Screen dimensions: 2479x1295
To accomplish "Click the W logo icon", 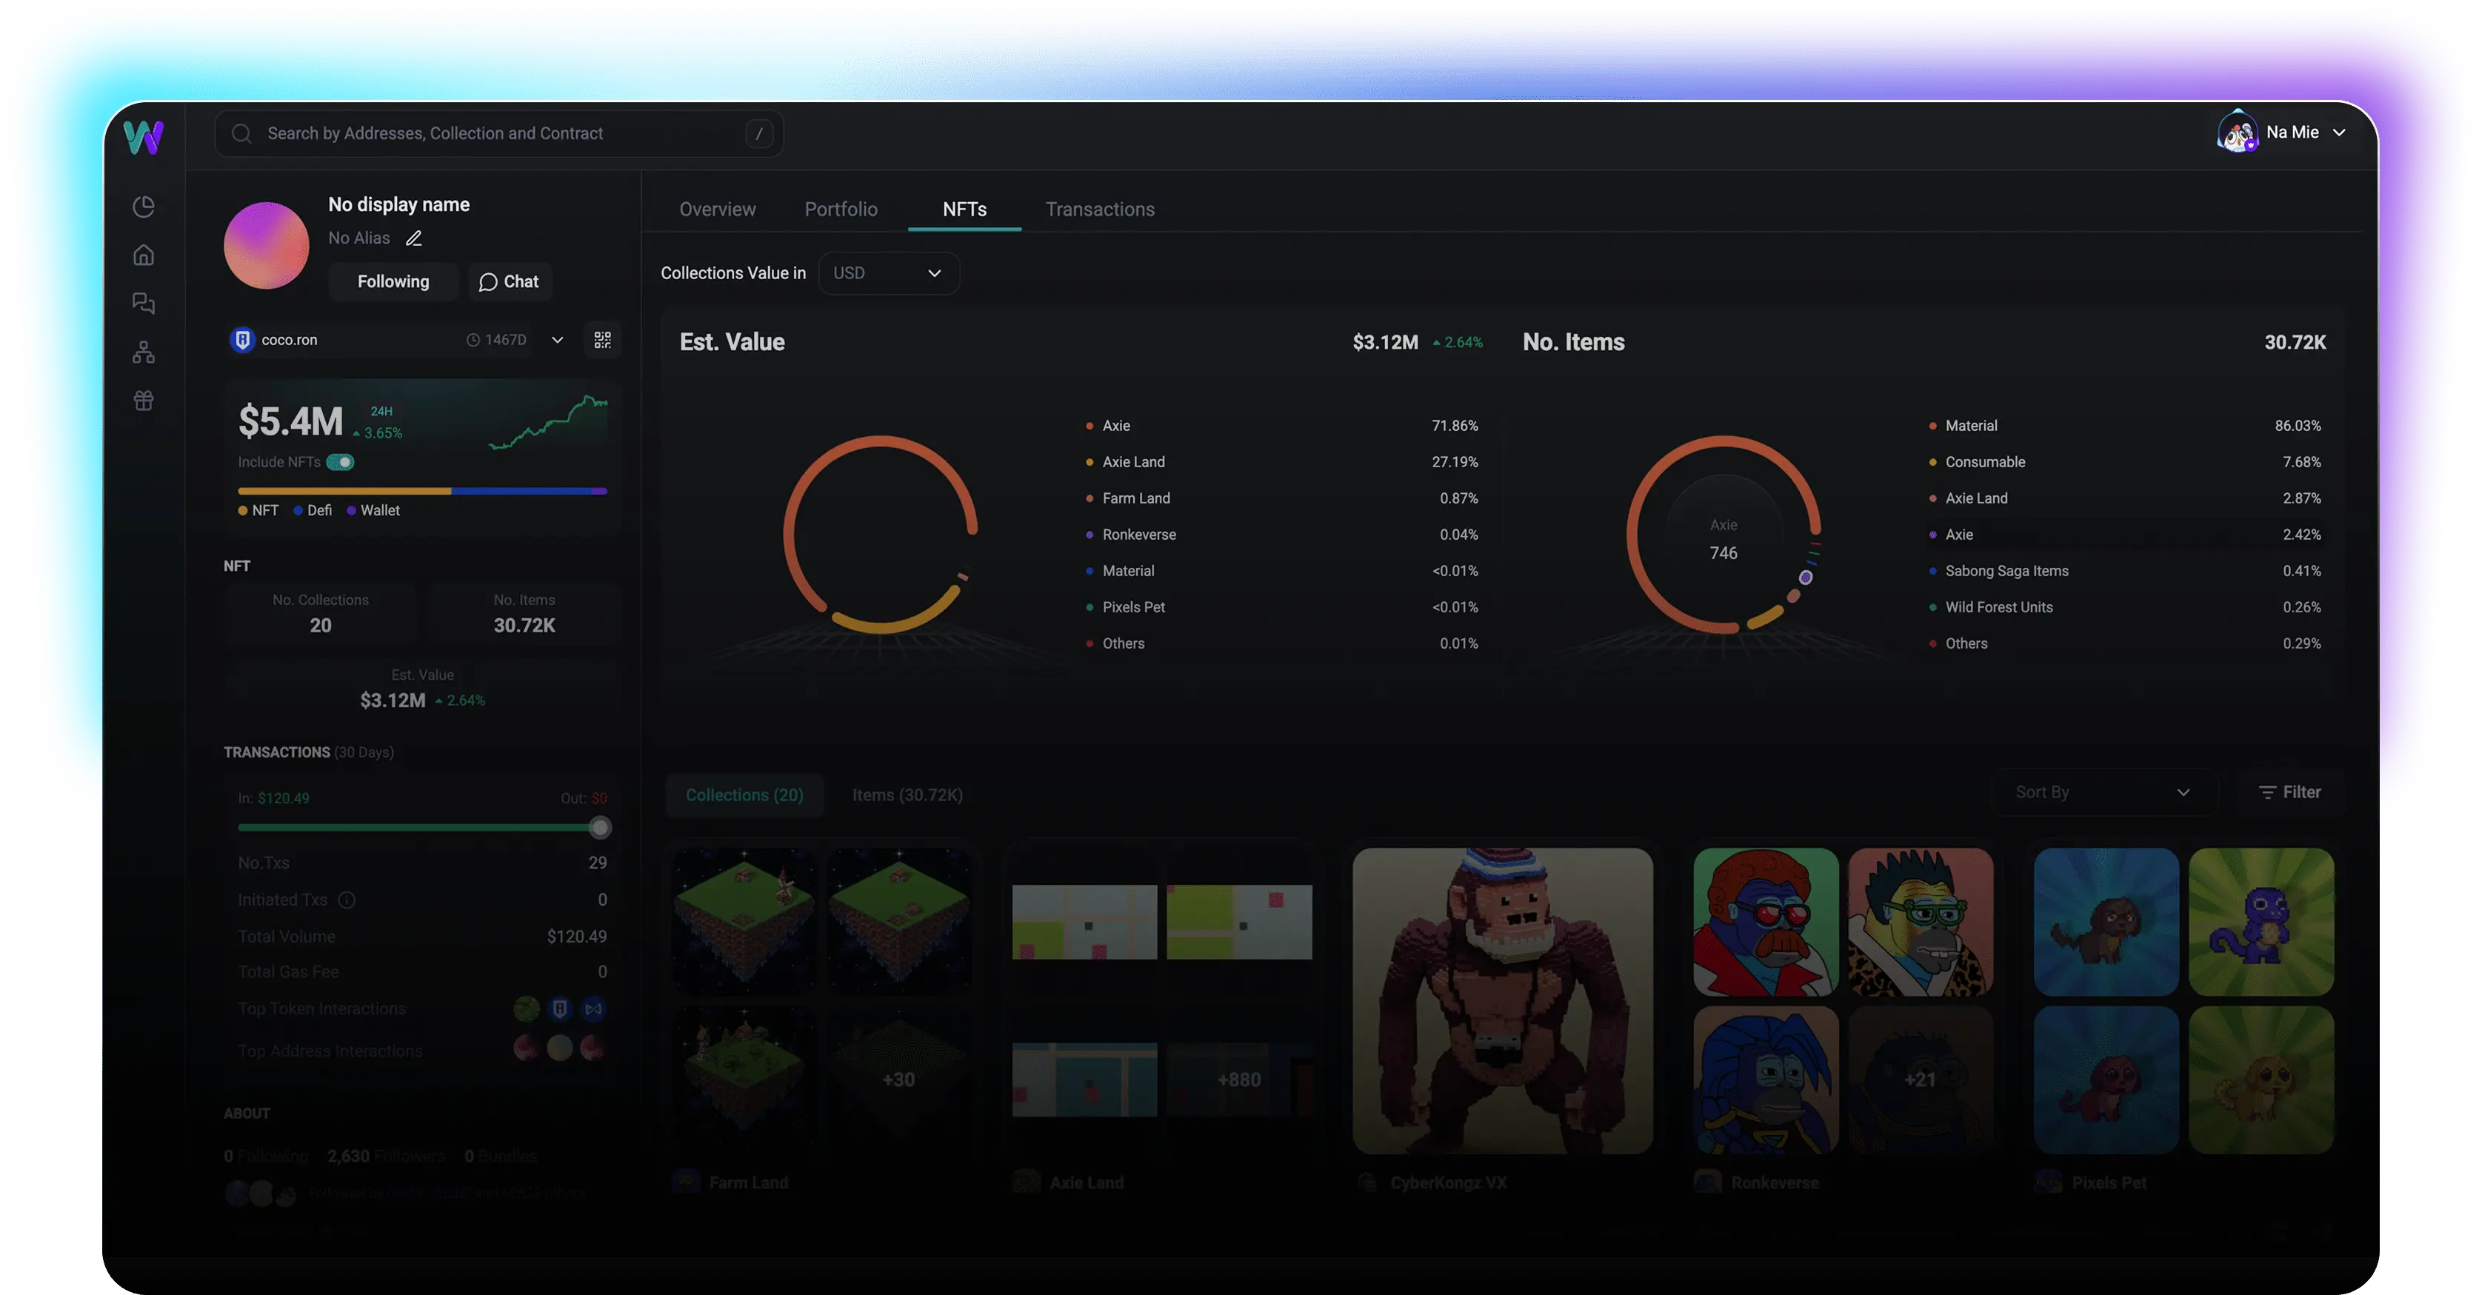I will point(144,137).
